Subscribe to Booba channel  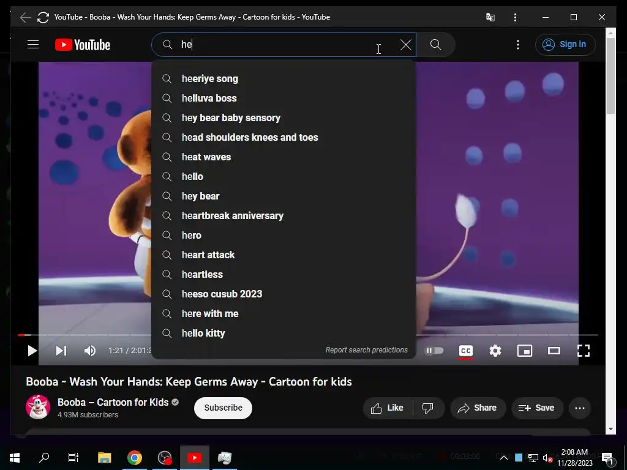pyautogui.click(x=223, y=408)
